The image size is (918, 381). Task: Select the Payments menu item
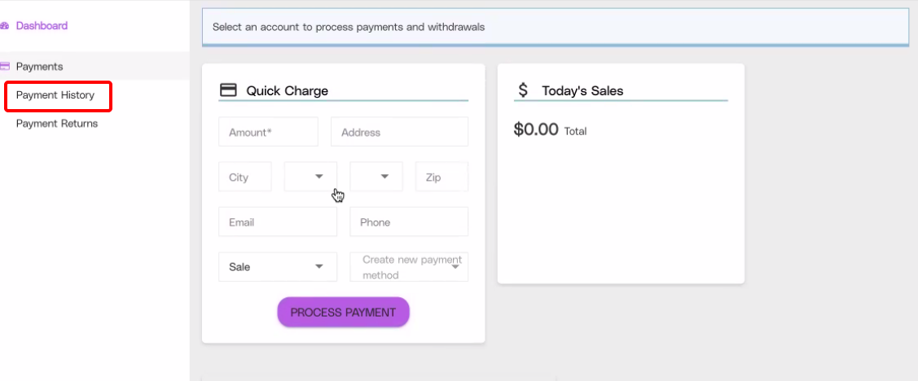[39, 66]
